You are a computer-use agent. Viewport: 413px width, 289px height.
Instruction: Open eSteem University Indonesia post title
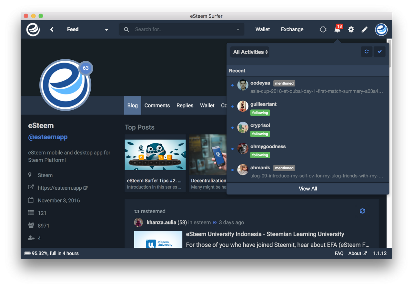click(265, 234)
